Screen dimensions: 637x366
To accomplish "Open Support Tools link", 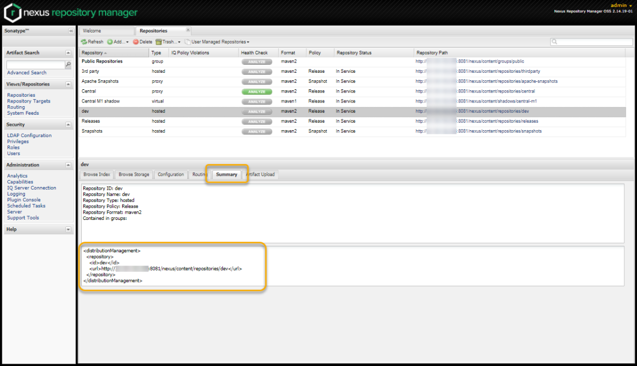I will 23,218.
